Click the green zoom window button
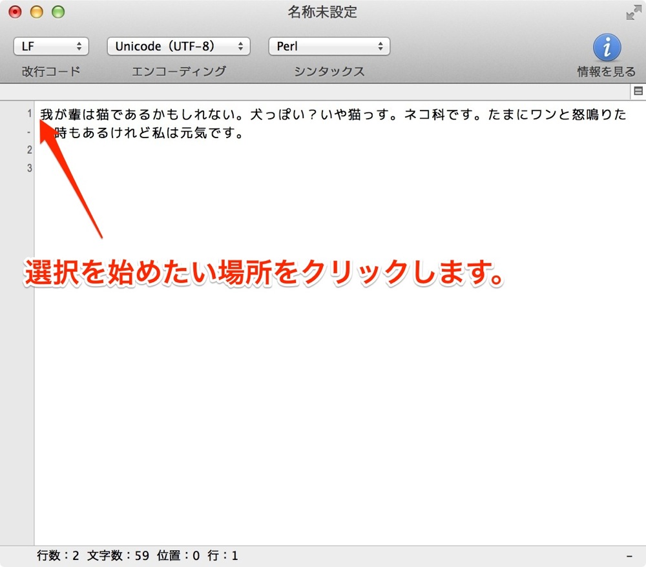Viewport: 646px width, 567px height. [x=58, y=12]
